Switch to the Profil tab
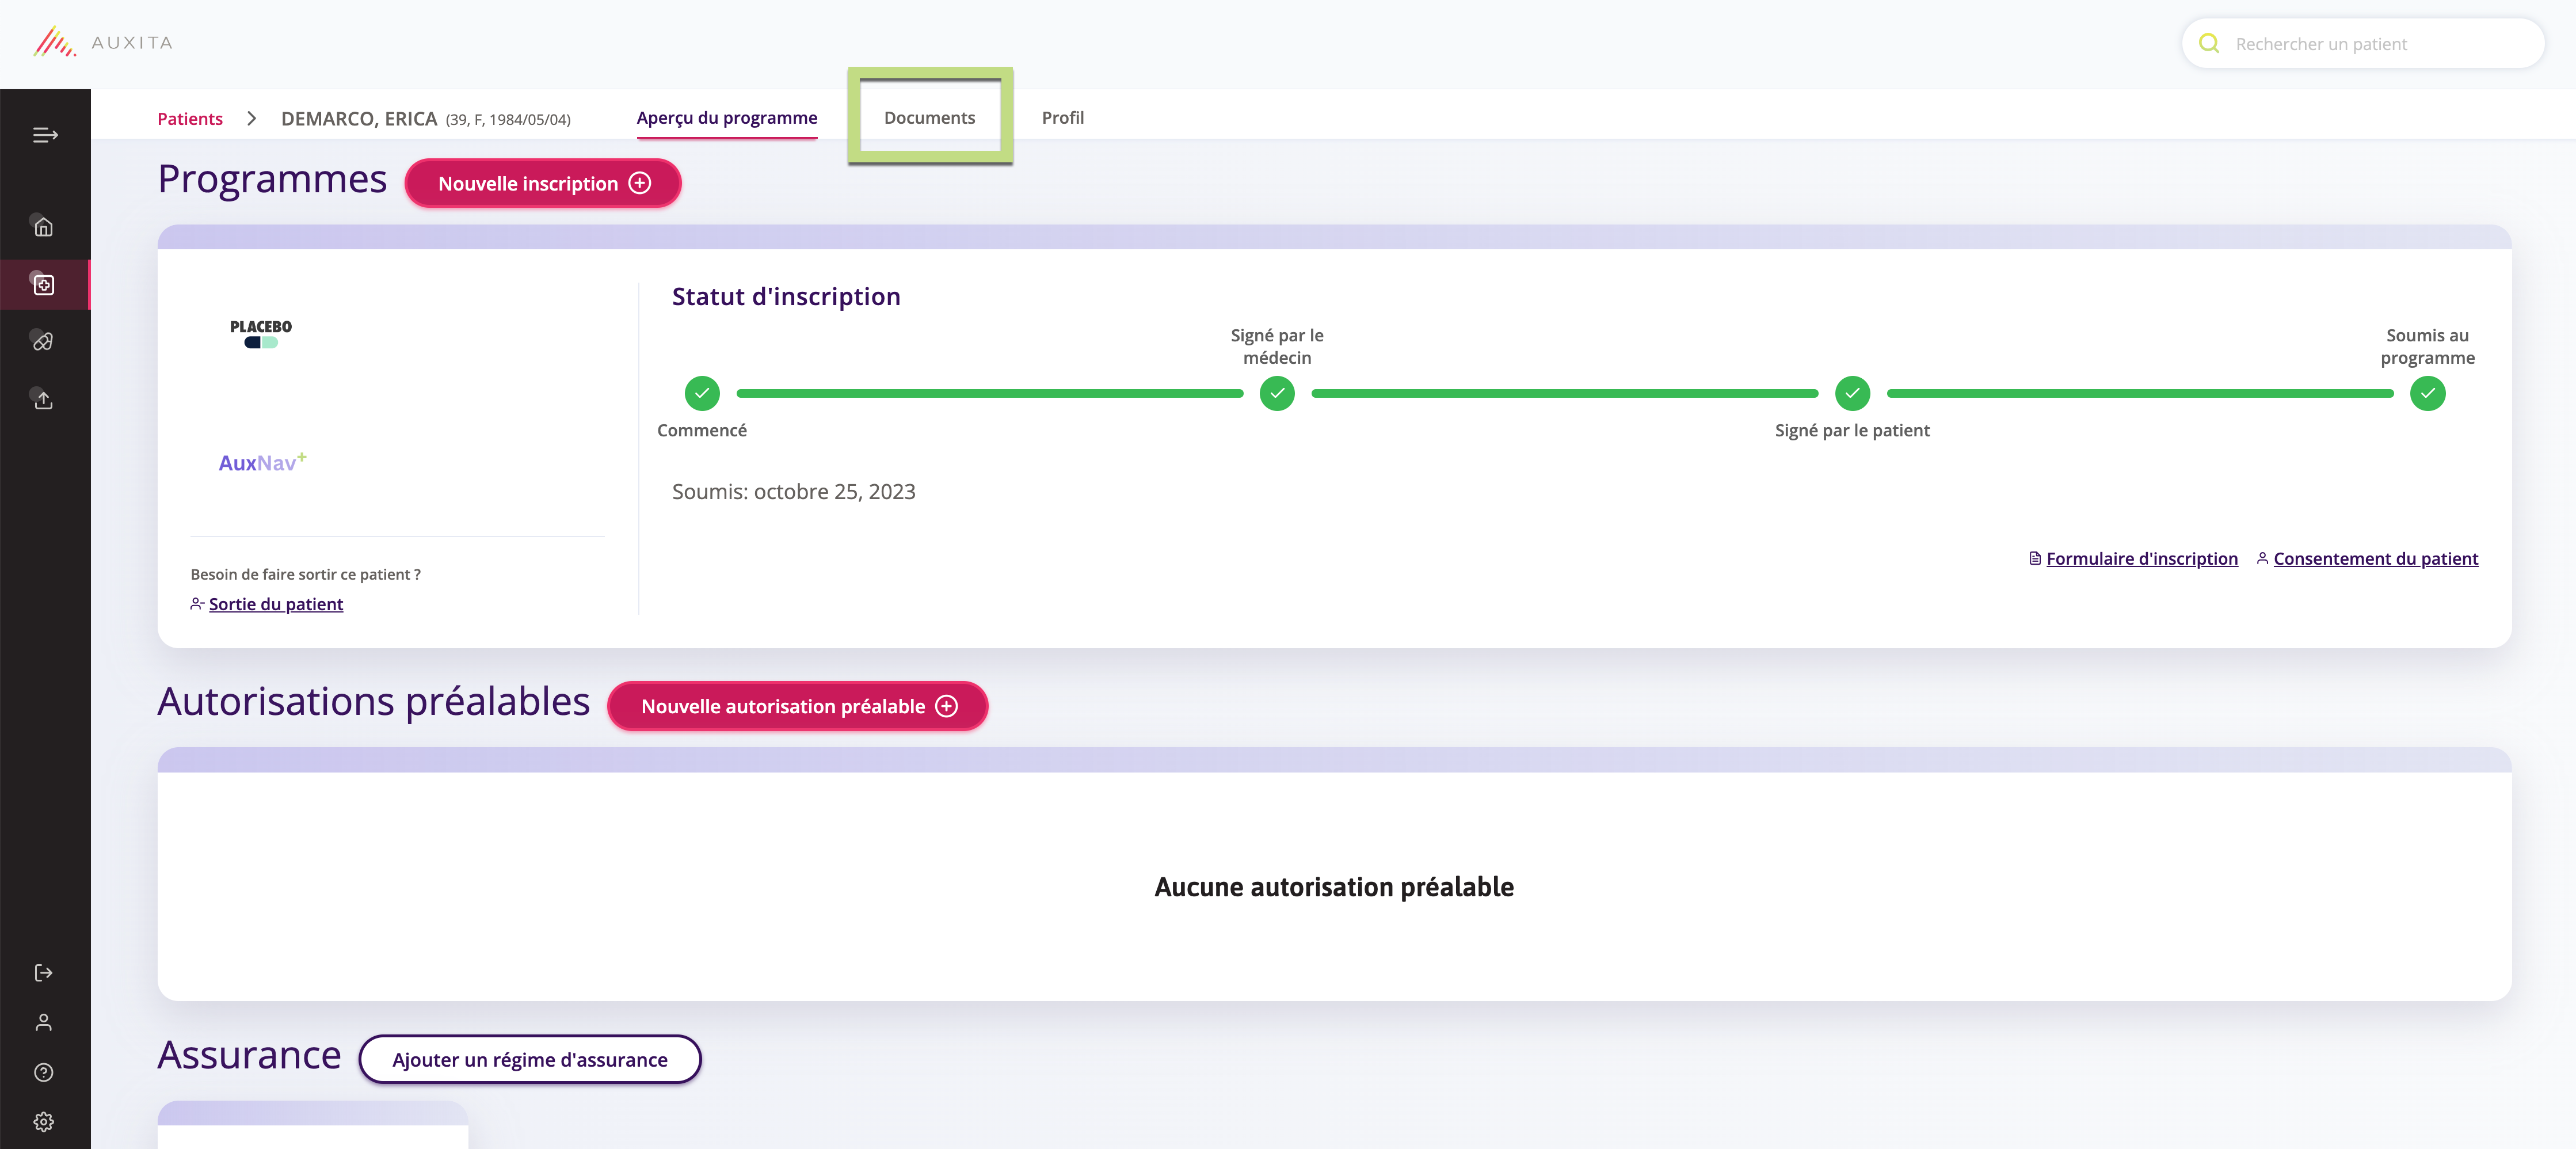Viewport: 2576px width, 1149px height. [x=1062, y=118]
